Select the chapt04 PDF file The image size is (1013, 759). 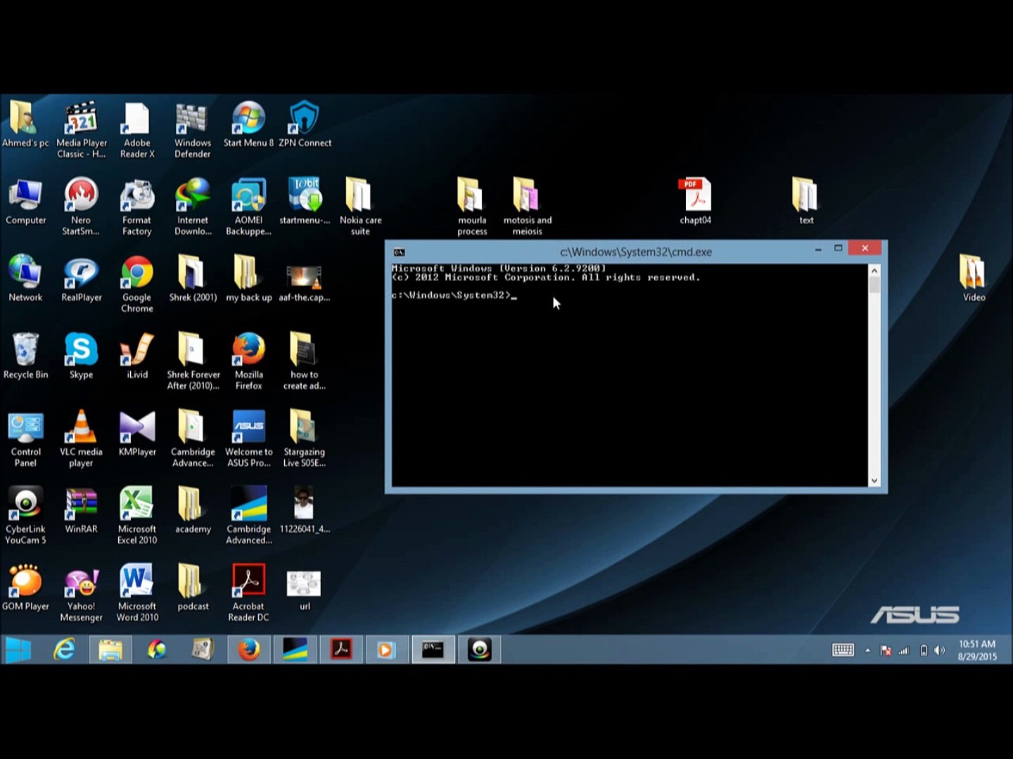tap(695, 197)
